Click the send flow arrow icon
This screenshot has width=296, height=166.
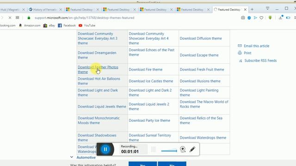255,18
